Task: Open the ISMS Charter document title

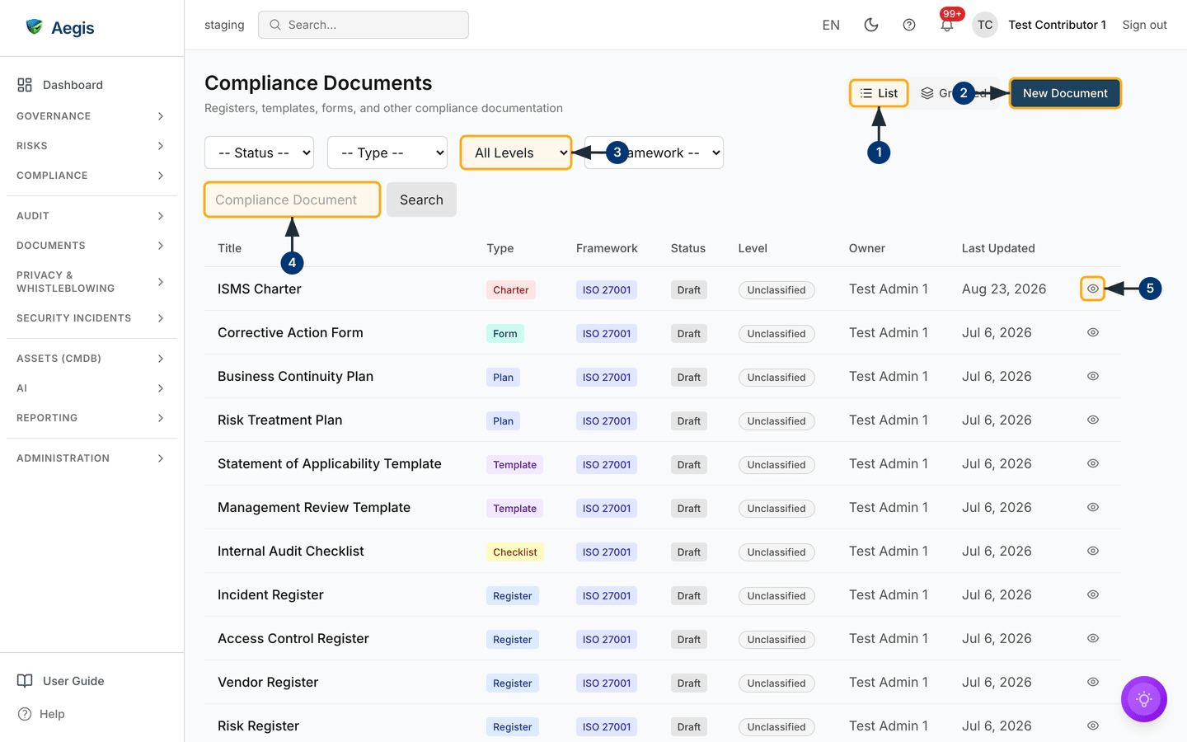Action: [x=260, y=289]
